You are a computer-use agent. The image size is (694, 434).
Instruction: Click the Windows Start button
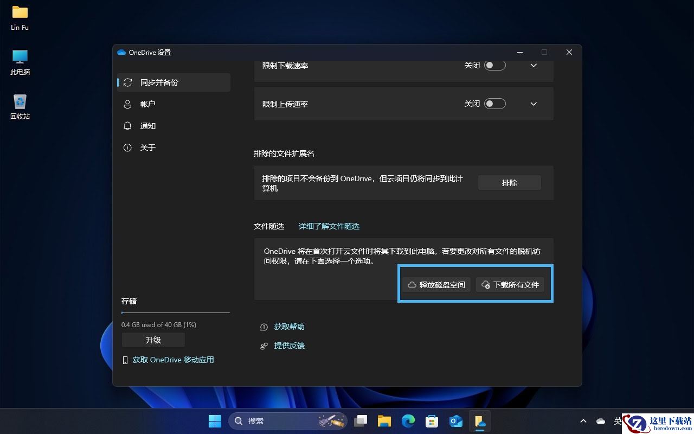(215, 421)
